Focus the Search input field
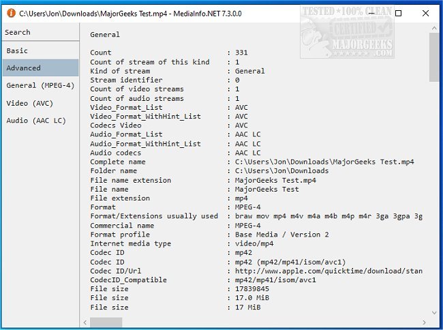This screenshot has width=443, height=330. (x=40, y=32)
